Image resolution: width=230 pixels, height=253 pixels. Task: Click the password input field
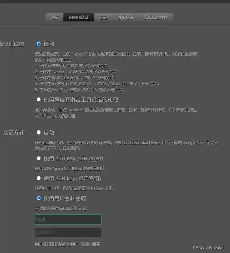68,233
